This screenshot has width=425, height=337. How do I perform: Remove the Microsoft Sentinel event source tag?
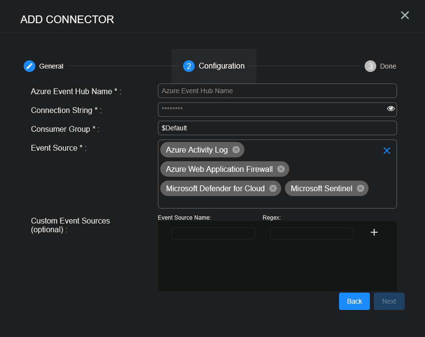tap(360, 188)
